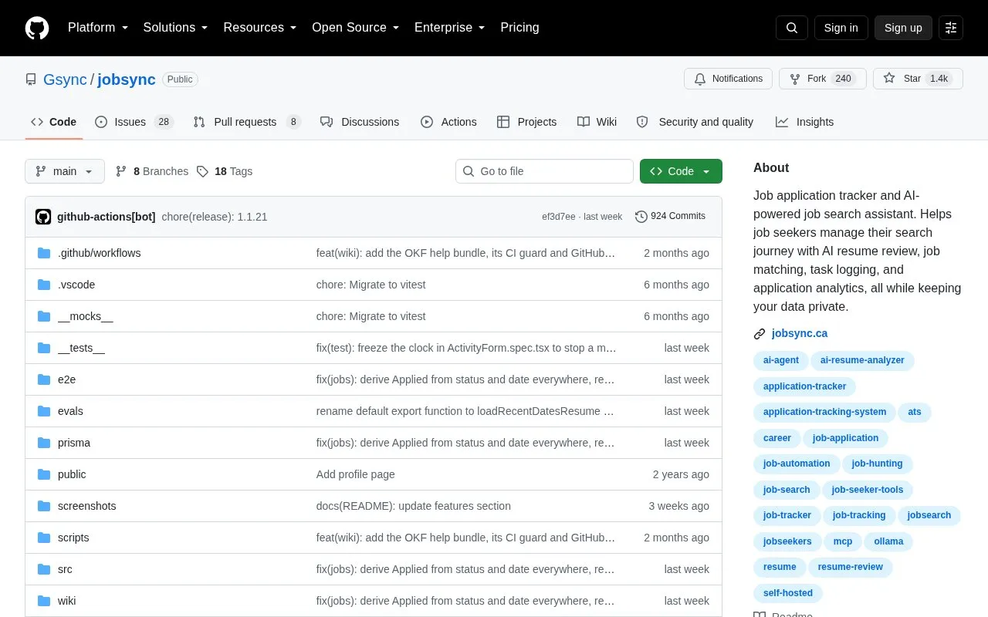Screen dimensions: 988x617
Task: Open the Insights tab
Action: (804, 122)
